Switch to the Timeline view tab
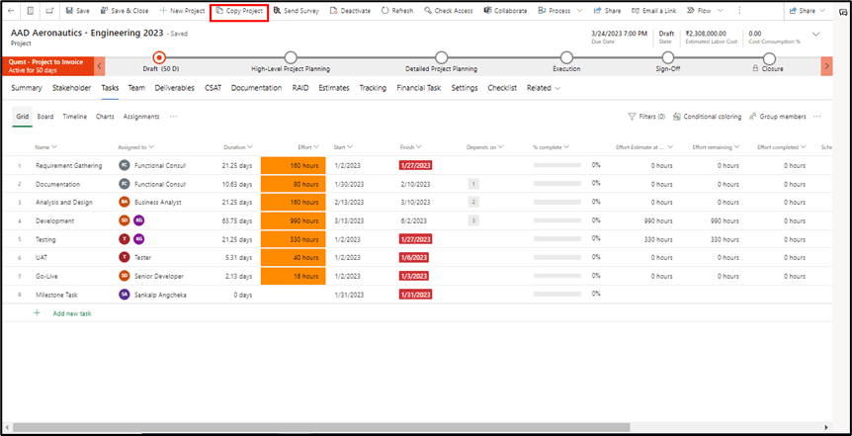Screen dimensions: 852x436 (x=74, y=117)
